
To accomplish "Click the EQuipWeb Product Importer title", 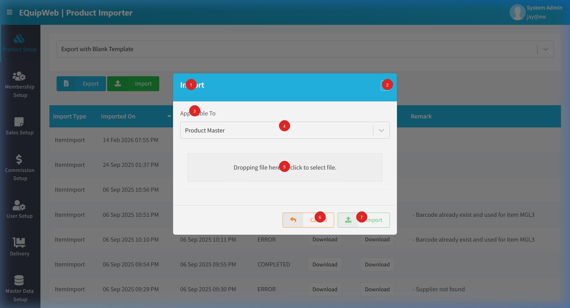I will coord(76,13).
